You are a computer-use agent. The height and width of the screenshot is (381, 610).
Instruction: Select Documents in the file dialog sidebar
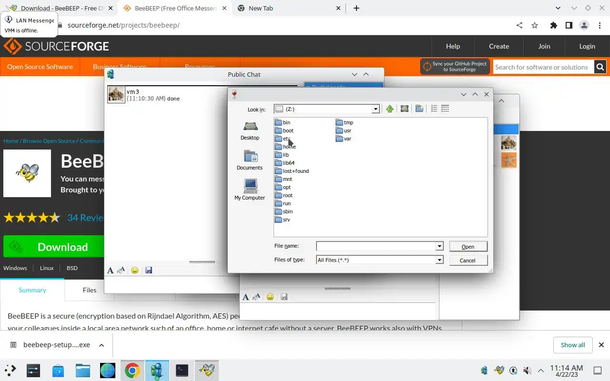250,160
